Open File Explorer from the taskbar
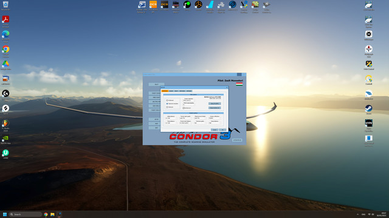 (52, 214)
